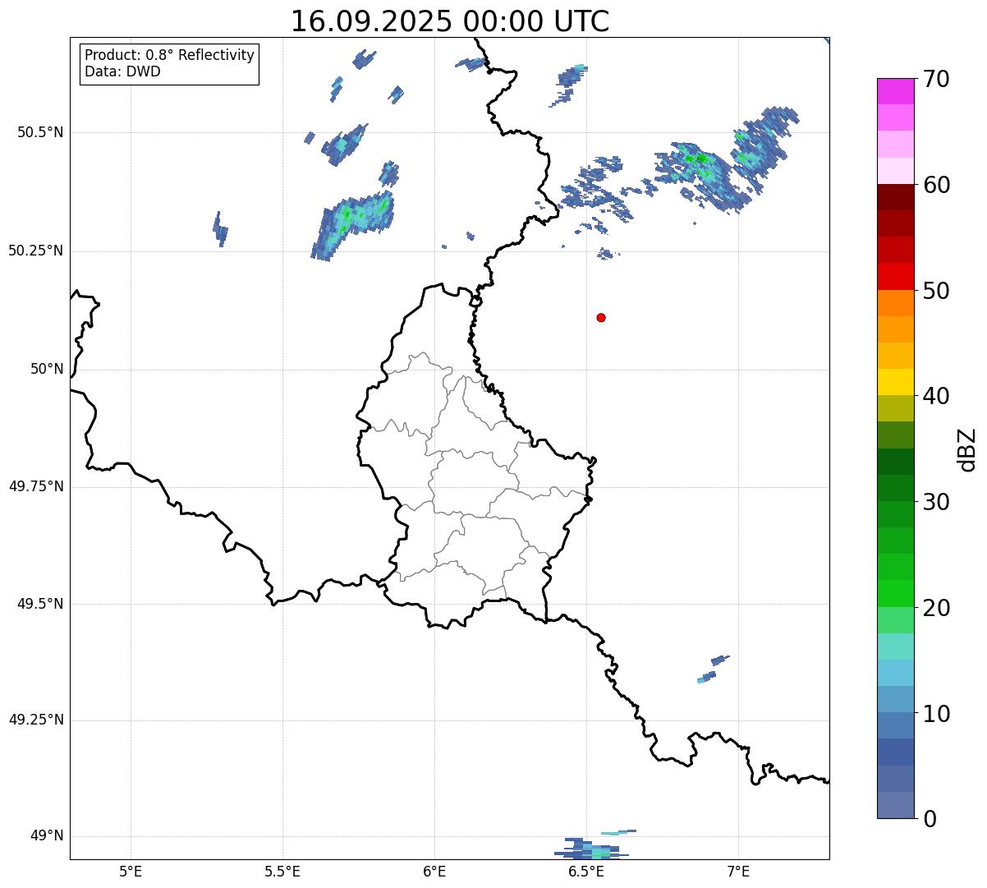Click the 6°E longitude label
Image resolution: width=987 pixels, height=888 pixels.
tap(434, 871)
